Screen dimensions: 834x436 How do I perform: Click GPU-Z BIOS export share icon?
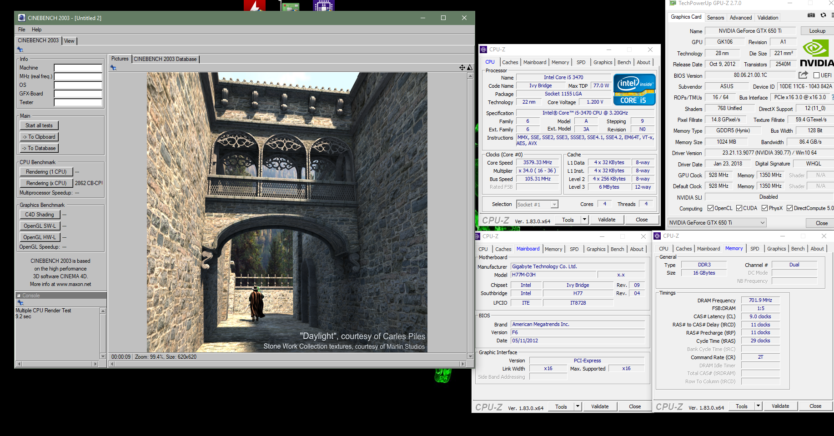point(804,75)
